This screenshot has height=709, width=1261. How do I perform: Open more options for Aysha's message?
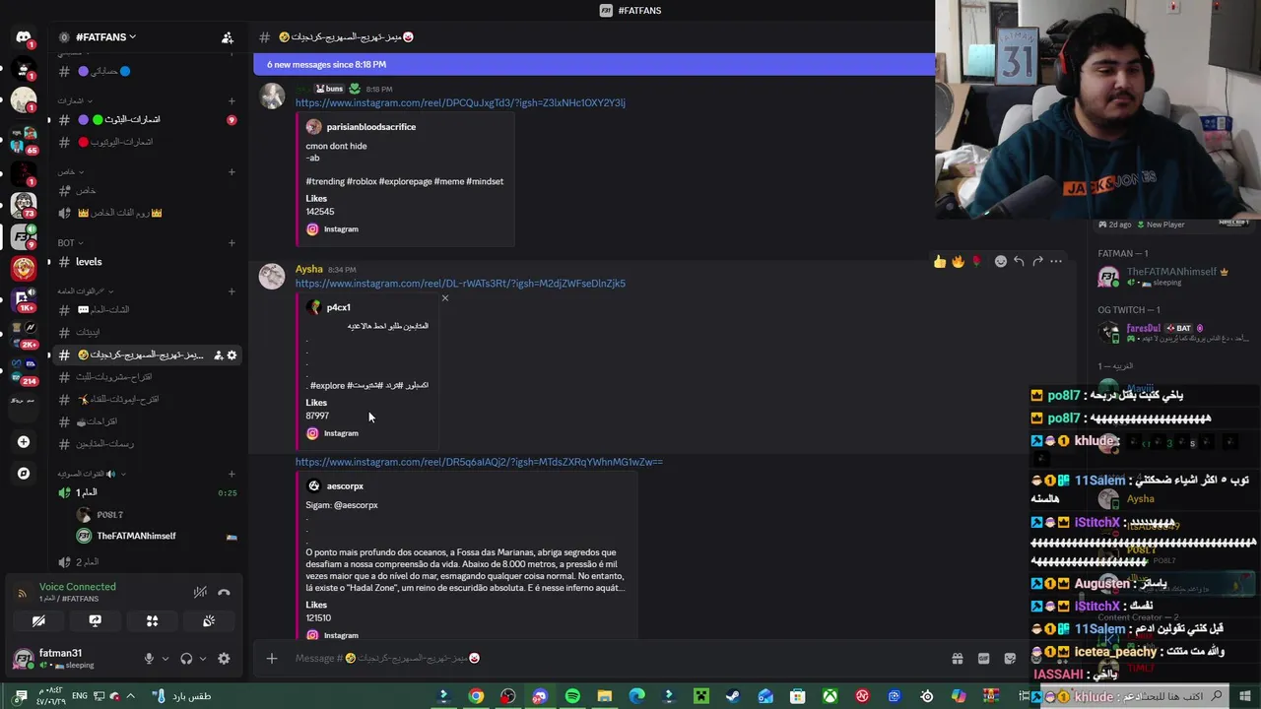(1056, 261)
